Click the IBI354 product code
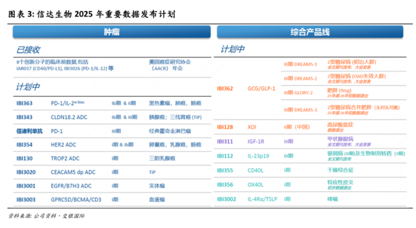This screenshot has height=228, width=416. click(25, 145)
